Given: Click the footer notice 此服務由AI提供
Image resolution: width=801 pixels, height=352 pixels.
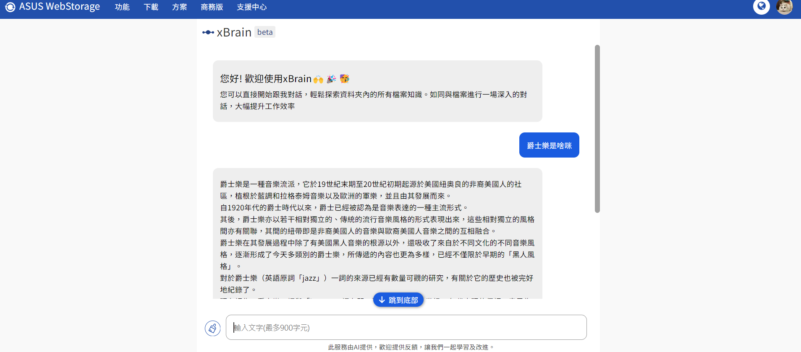Looking at the screenshot, I should [411, 347].
